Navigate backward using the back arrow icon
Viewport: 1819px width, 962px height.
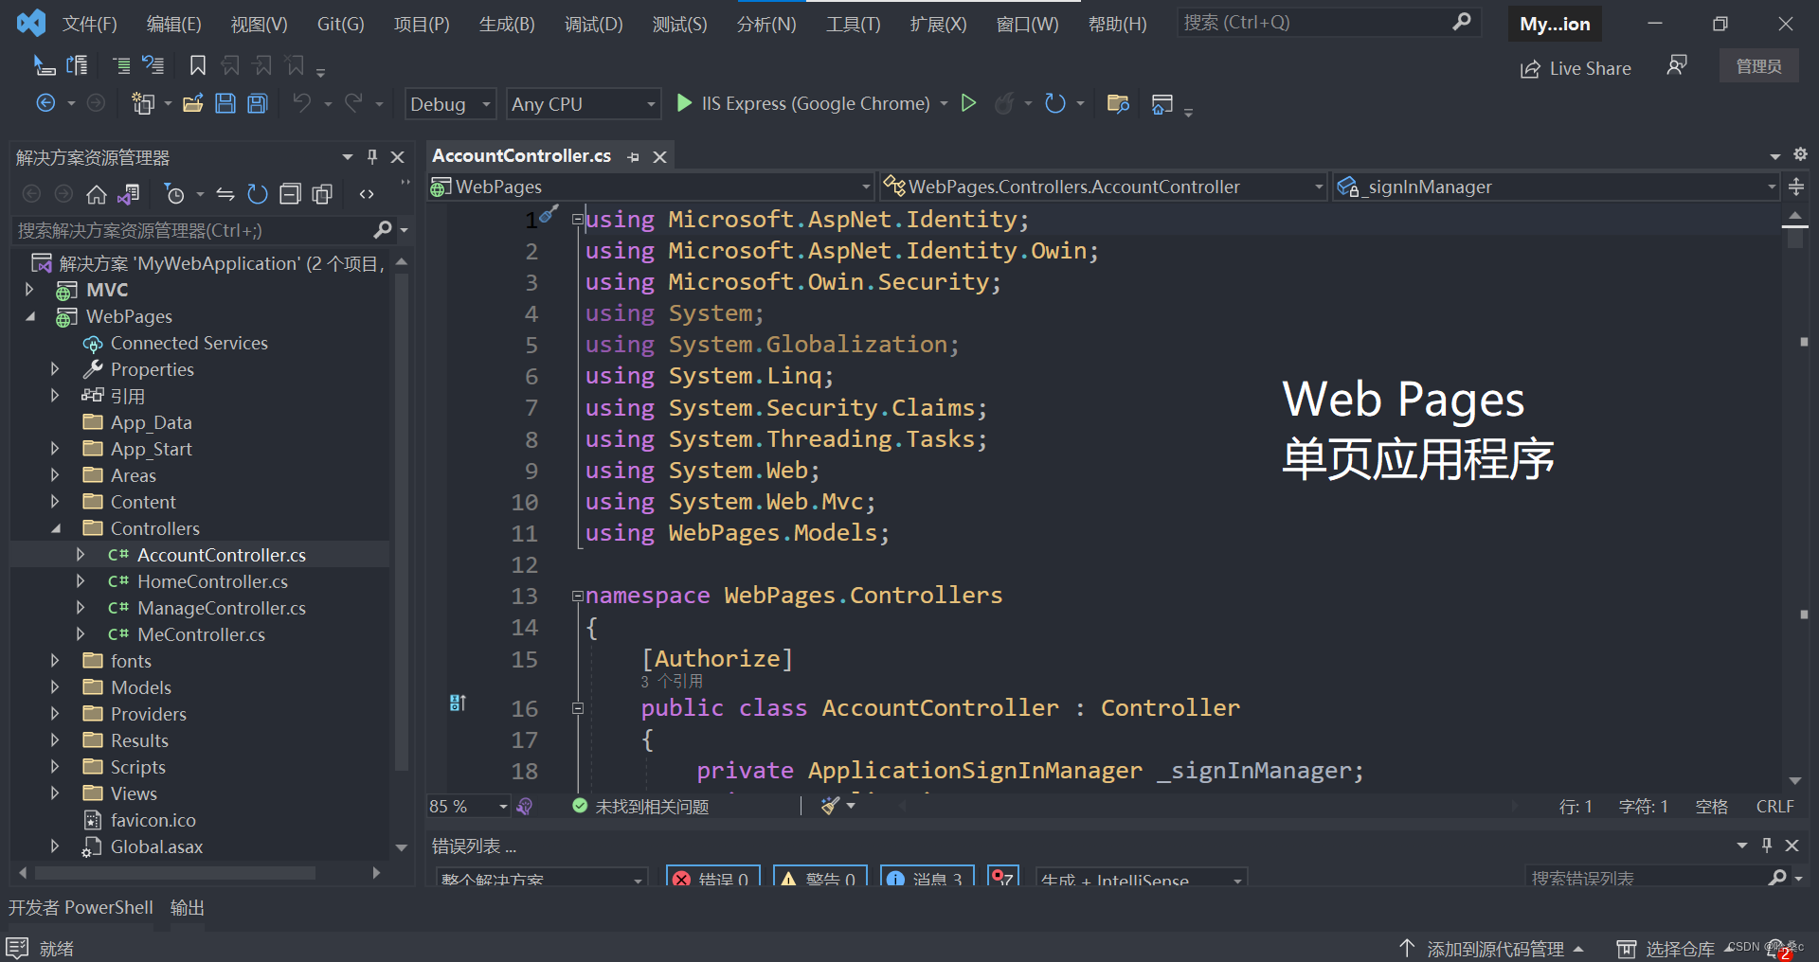tap(45, 103)
